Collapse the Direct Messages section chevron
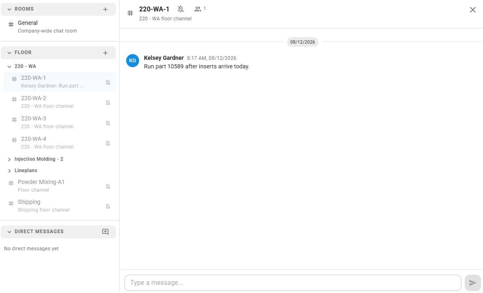Image resolution: width=483 pixels, height=293 pixels. click(9, 232)
